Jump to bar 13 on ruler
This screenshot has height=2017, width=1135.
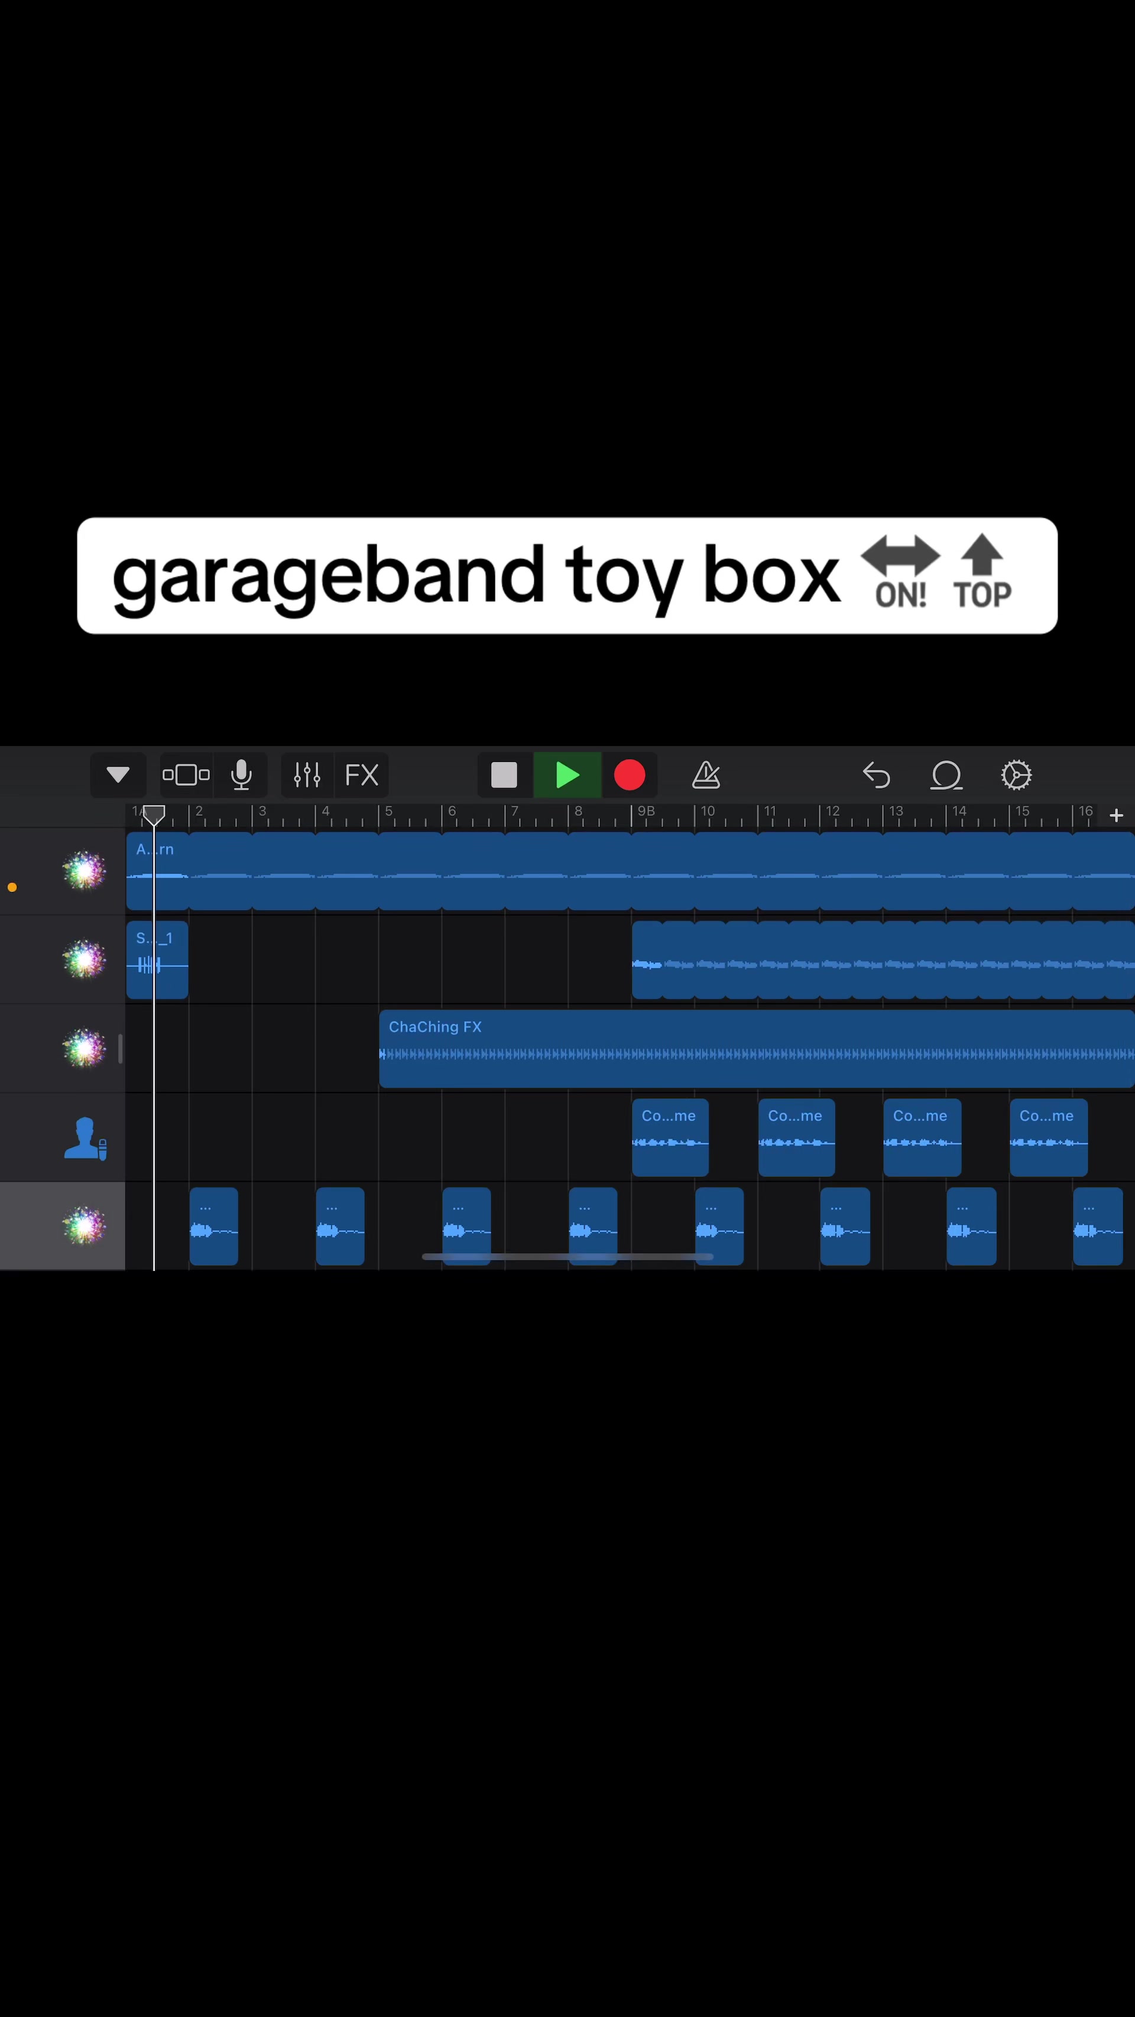896,811
